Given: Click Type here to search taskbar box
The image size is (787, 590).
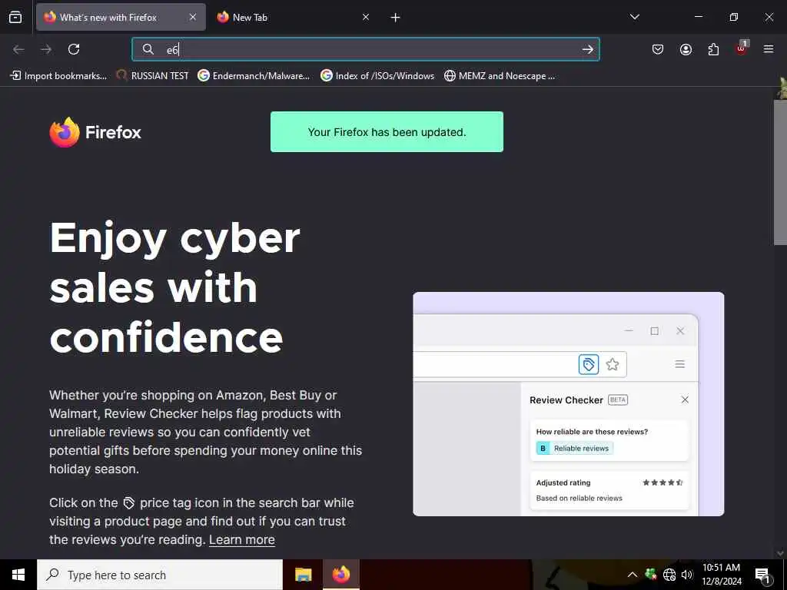Looking at the screenshot, I should pos(160,575).
